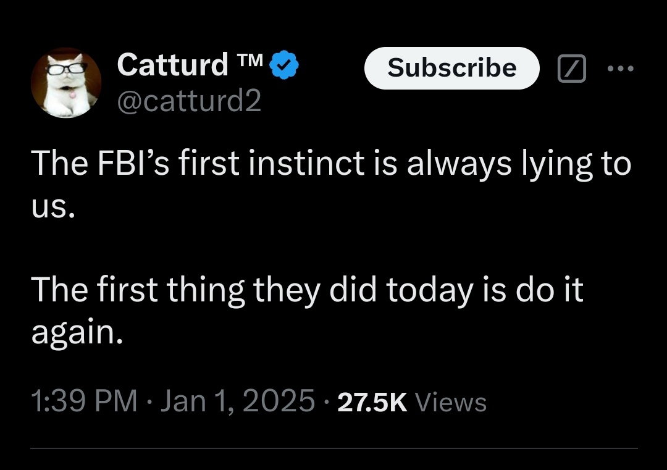Open the three-dot more options menu
Screen dimensions: 667x470
(x=620, y=69)
